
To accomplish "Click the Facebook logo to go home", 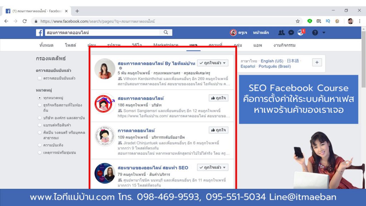I will 39,32.
